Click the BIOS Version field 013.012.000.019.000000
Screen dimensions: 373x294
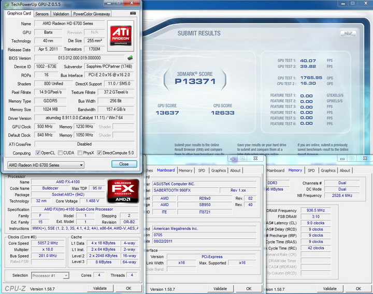pos(79,58)
